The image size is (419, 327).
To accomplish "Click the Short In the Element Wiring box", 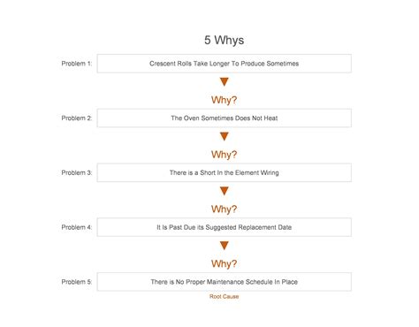I will (x=225, y=172).
